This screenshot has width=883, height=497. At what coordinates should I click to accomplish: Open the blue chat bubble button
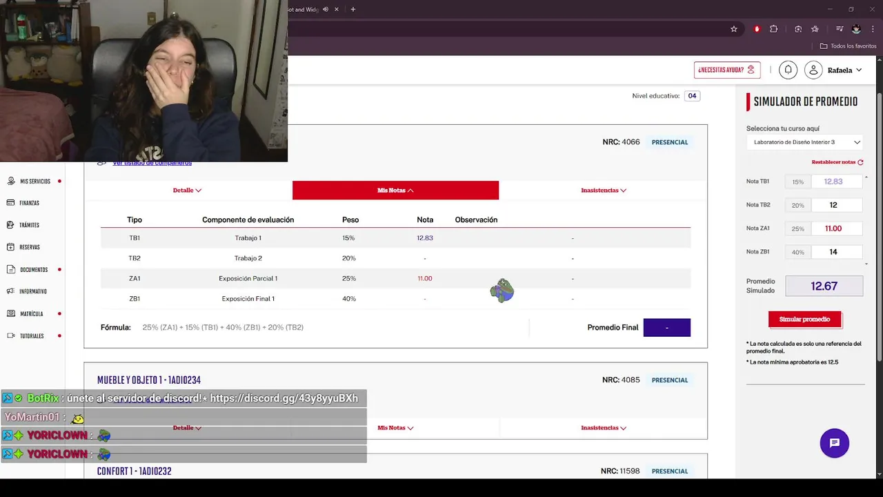click(x=835, y=443)
